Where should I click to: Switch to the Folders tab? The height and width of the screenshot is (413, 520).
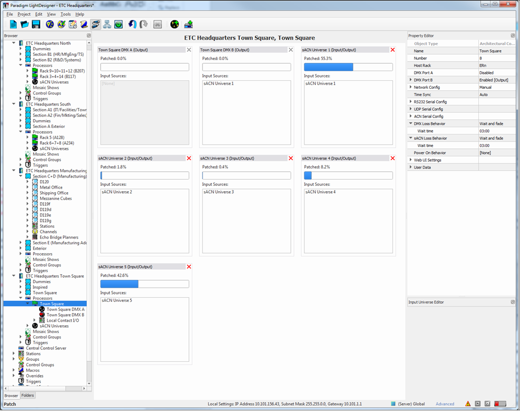tap(28, 395)
